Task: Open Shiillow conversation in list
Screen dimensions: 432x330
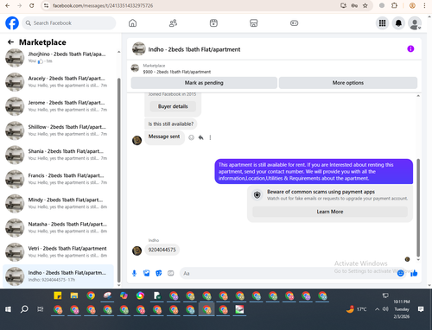Action: coord(59,130)
